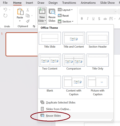
Task: Click the Reuse Slides ribbon button
Action: (x=52, y=15)
